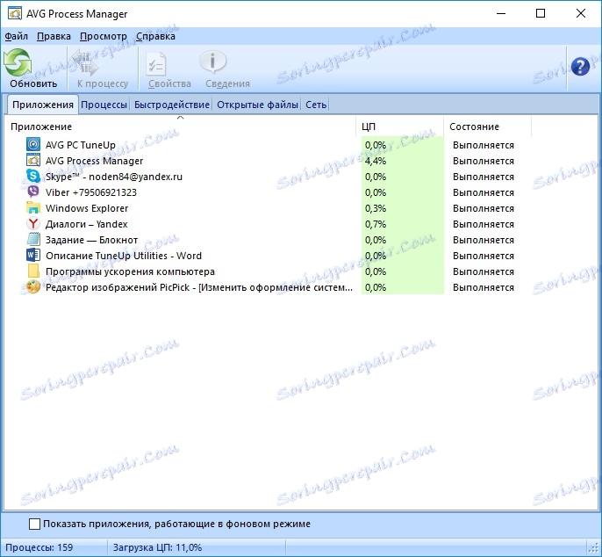Sort by the Состояние column header
The image size is (602, 557).
point(488,127)
